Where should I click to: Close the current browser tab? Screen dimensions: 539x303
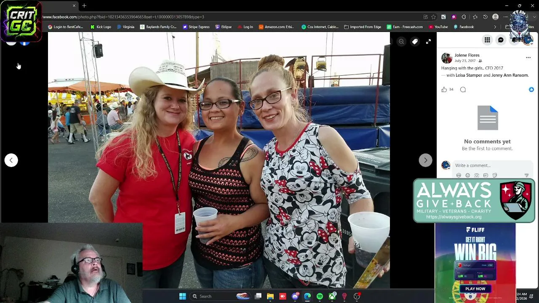tap(74, 5)
